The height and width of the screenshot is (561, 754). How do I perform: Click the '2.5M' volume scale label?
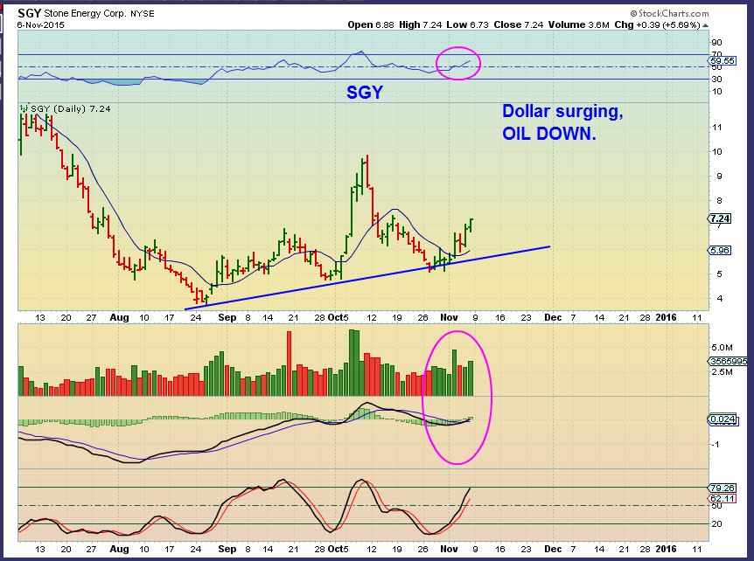pos(722,371)
